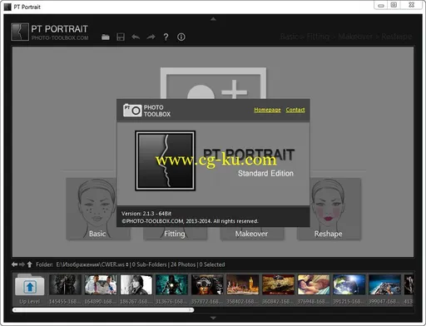The image size is (426, 326).
Task: Open help with the question mark icon
Action: point(166,37)
